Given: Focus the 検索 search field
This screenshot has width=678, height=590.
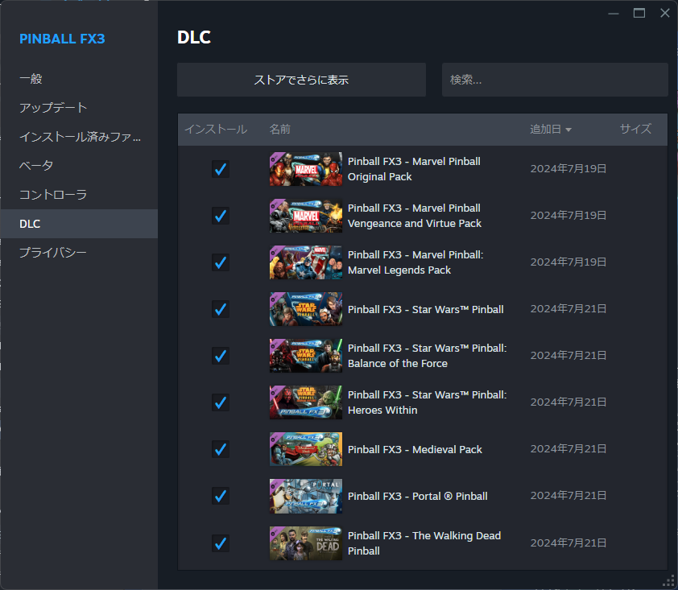Looking at the screenshot, I should tap(554, 80).
